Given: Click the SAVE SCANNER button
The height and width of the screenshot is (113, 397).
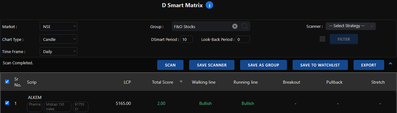Looking at the screenshot, I should click(212, 65).
